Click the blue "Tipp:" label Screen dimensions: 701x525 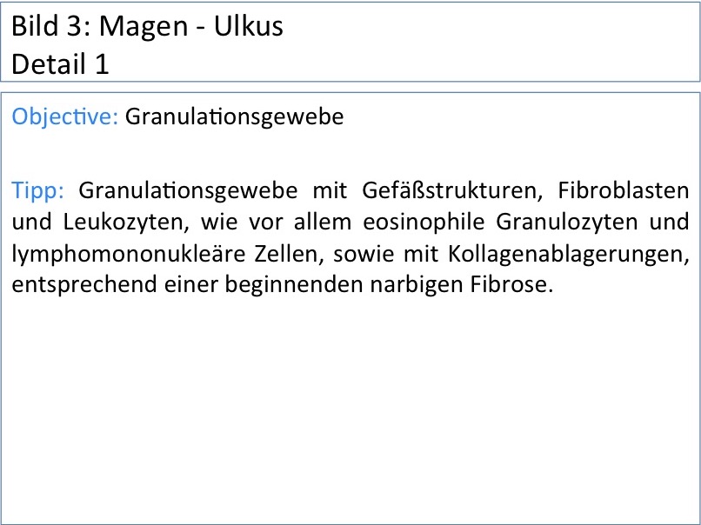point(38,189)
